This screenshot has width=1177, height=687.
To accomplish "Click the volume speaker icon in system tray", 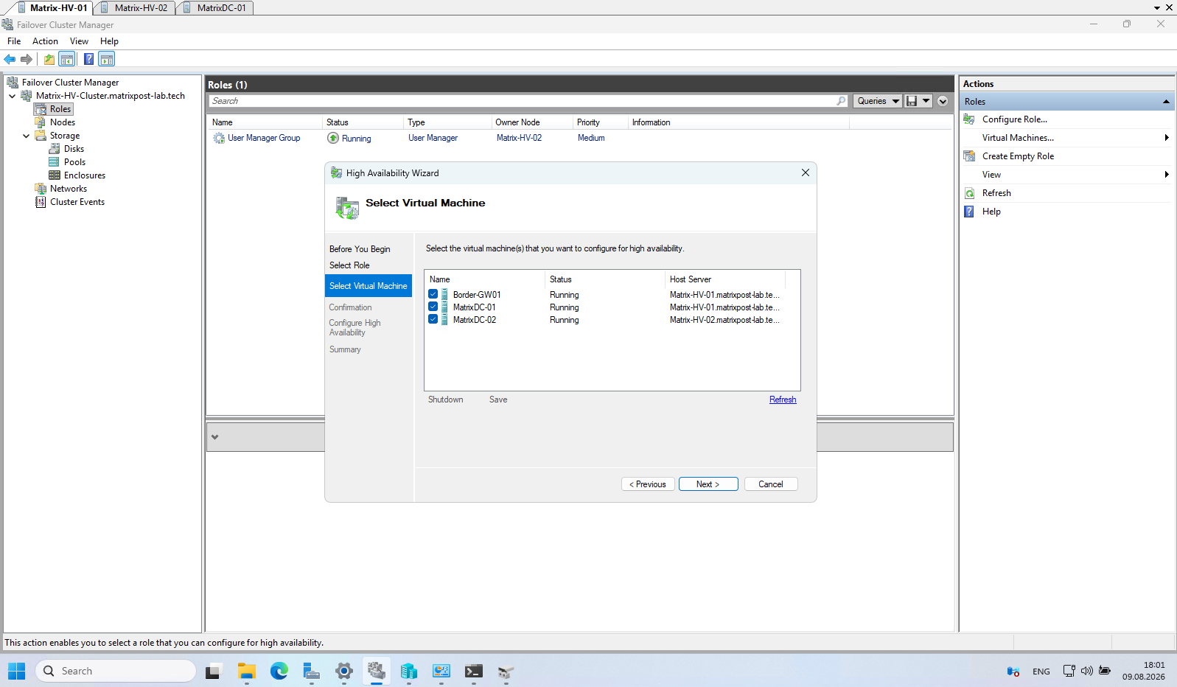I will (1087, 671).
